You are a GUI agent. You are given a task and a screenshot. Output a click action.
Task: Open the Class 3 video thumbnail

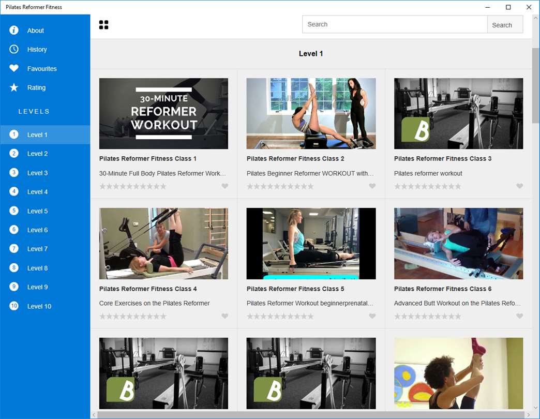[x=458, y=114]
